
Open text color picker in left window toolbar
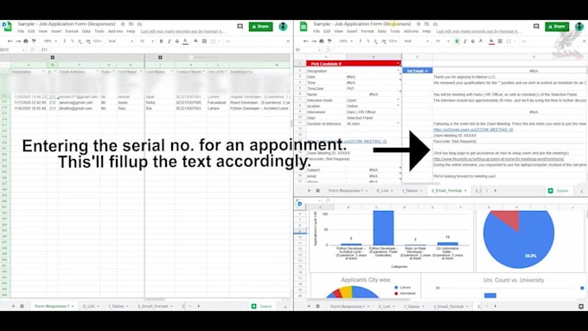point(185,41)
